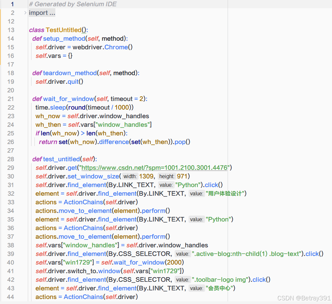Click line number 28 in the gutter
The height and width of the screenshot is (304, 332).
(11, 159)
